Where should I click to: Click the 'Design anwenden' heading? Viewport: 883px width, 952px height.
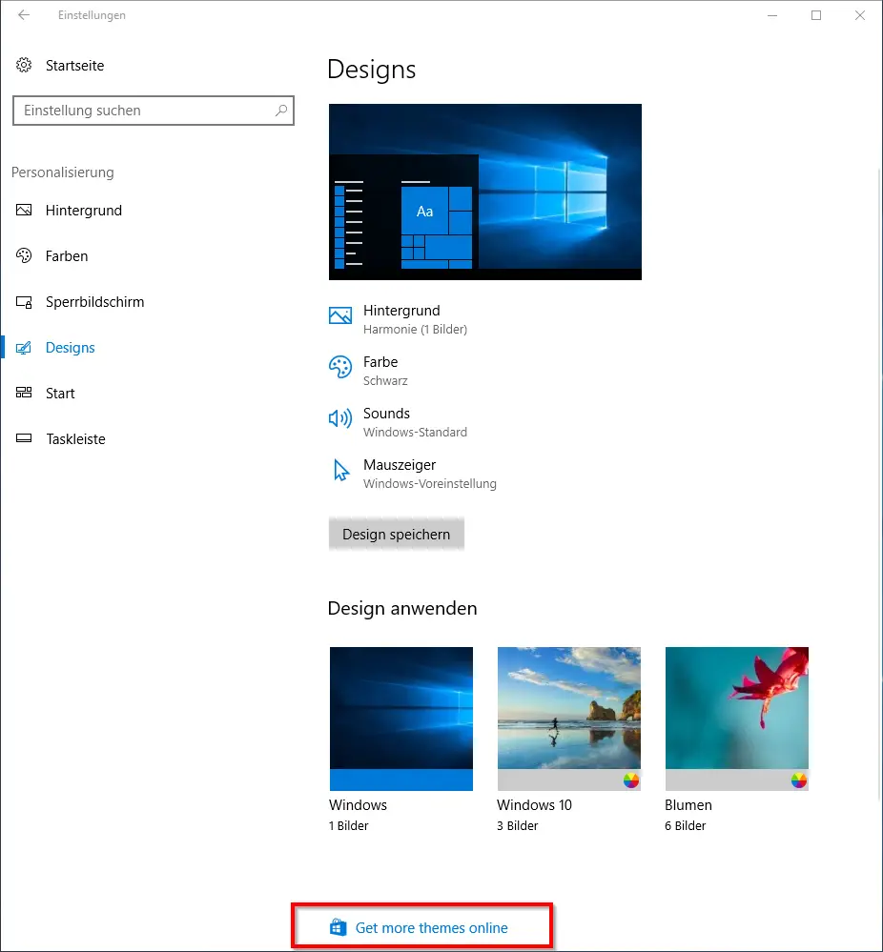[x=402, y=608]
